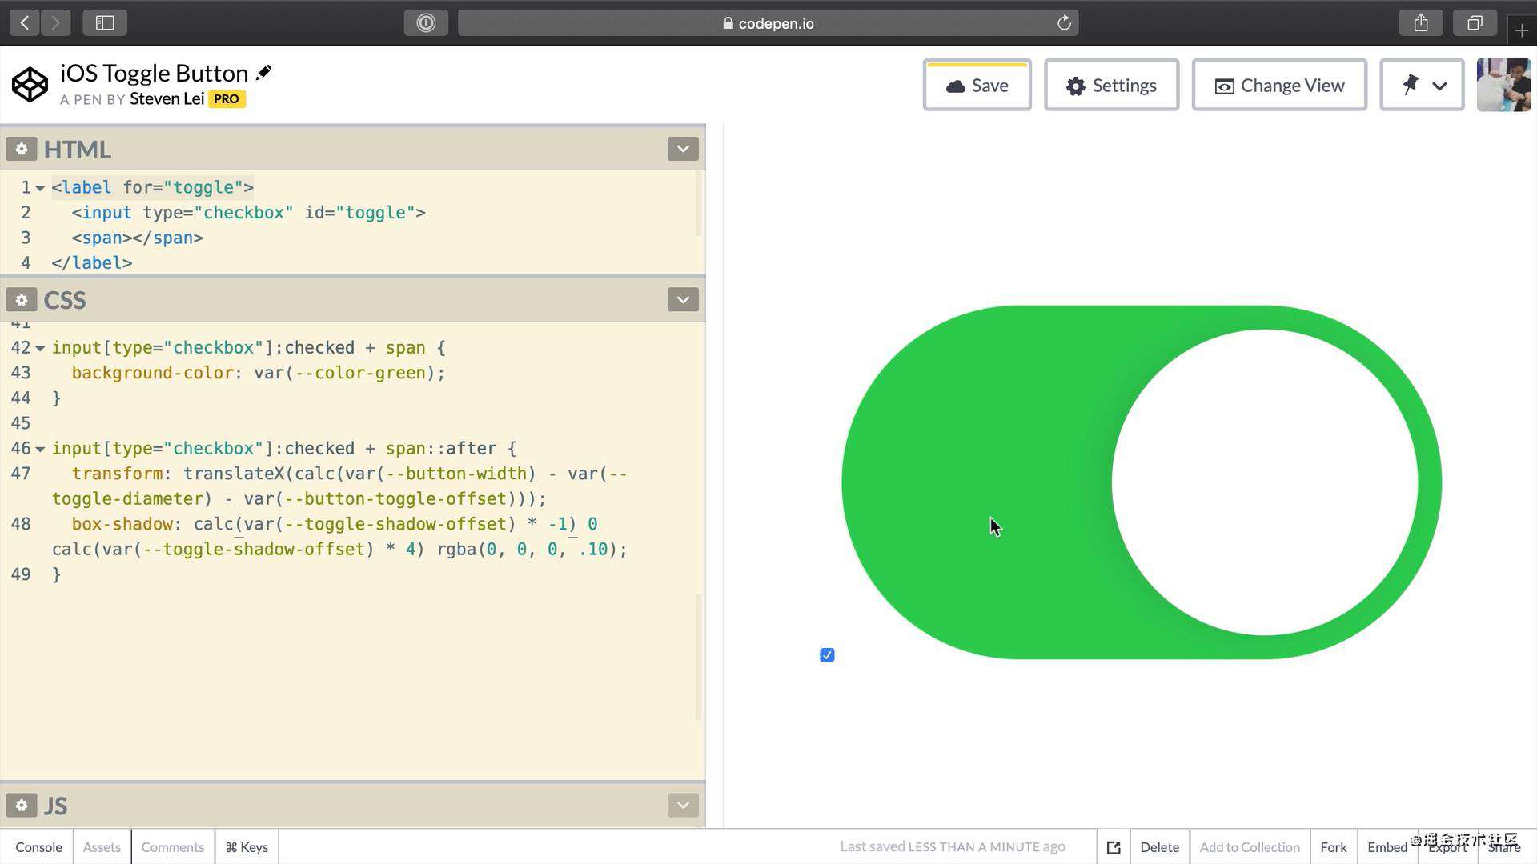Screen dimensions: 1537x864
Task: Open the Assets tab
Action: click(102, 847)
